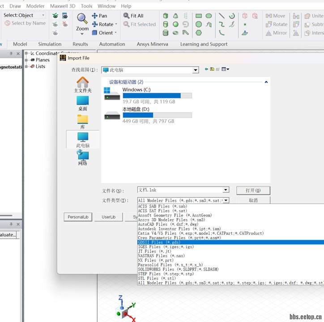
Task: Open the Tools menu
Action: click(x=86, y=6)
